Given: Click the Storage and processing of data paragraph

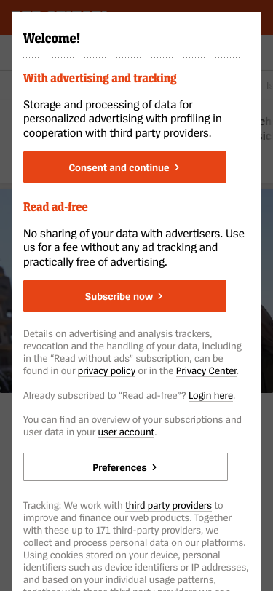Looking at the screenshot, I should [122, 119].
